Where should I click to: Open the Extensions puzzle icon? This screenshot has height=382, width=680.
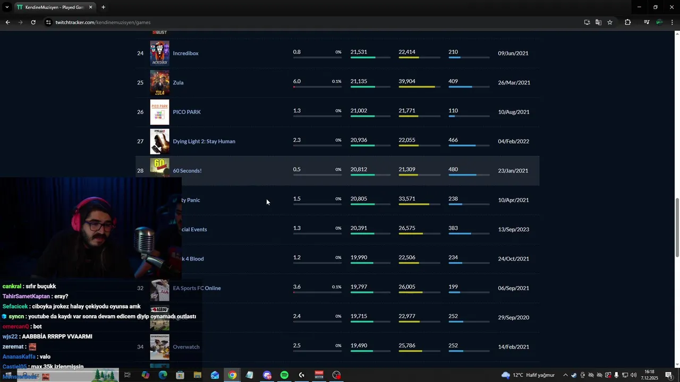627,22
